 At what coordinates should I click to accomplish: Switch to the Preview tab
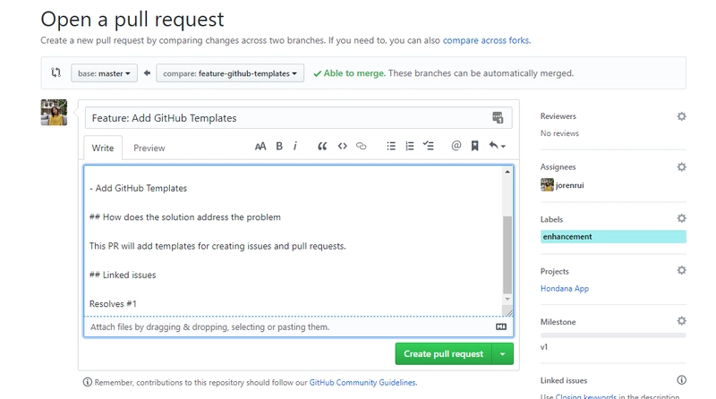tap(149, 148)
